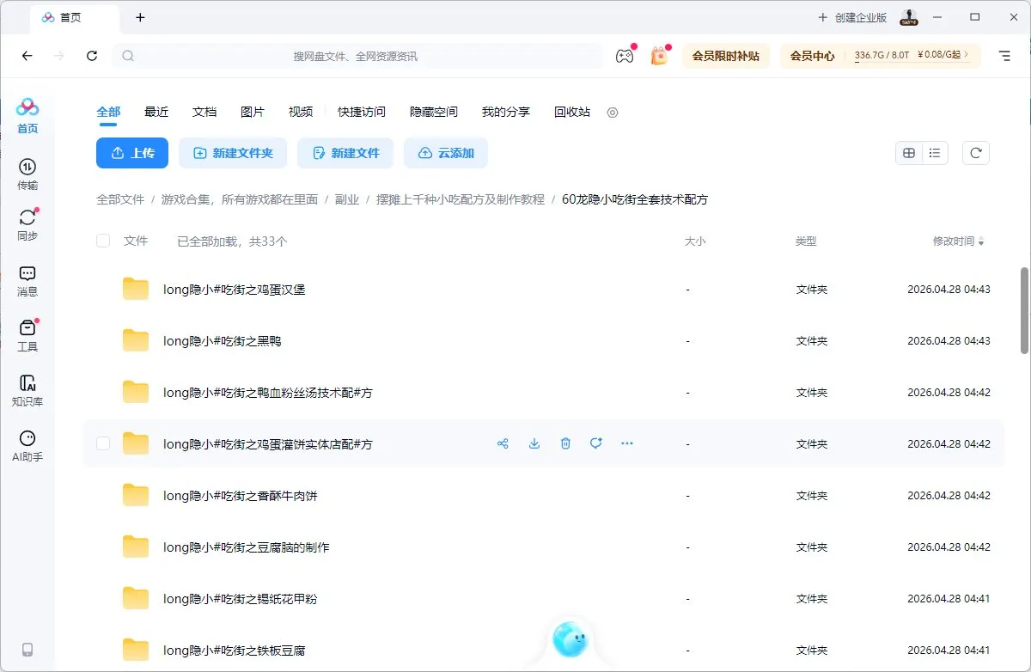
Task: Launch the AI助手 from the left sidebar
Action: point(27,445)
